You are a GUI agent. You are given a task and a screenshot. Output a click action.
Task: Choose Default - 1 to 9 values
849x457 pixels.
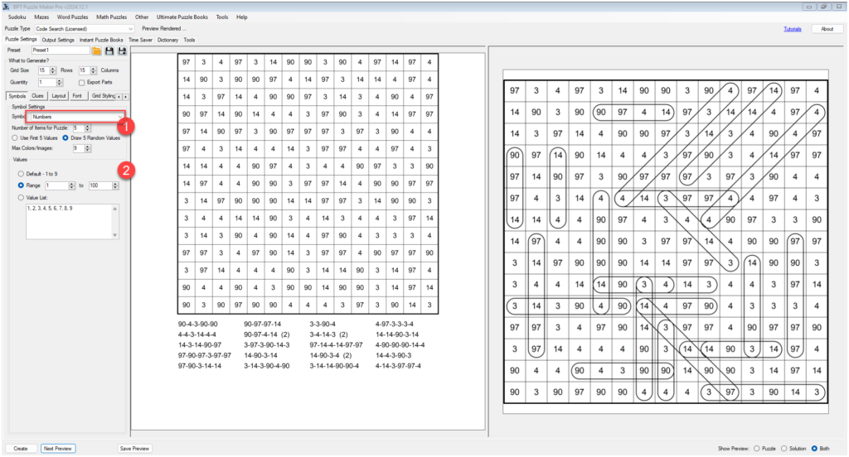[x=21, y=174]
